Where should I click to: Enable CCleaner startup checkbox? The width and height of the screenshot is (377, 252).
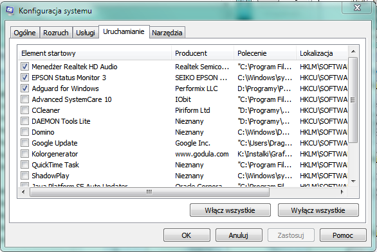tap(24, 110)
